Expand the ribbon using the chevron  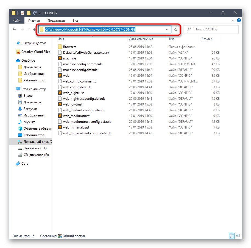coord(233,21)
